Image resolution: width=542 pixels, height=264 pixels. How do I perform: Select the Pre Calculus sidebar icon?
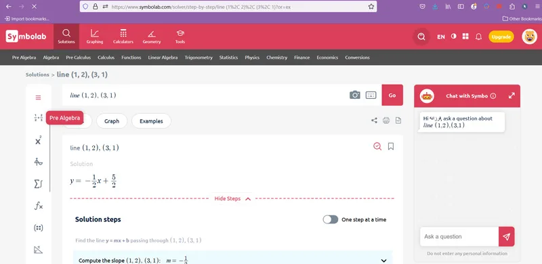[x=39, y=162]
